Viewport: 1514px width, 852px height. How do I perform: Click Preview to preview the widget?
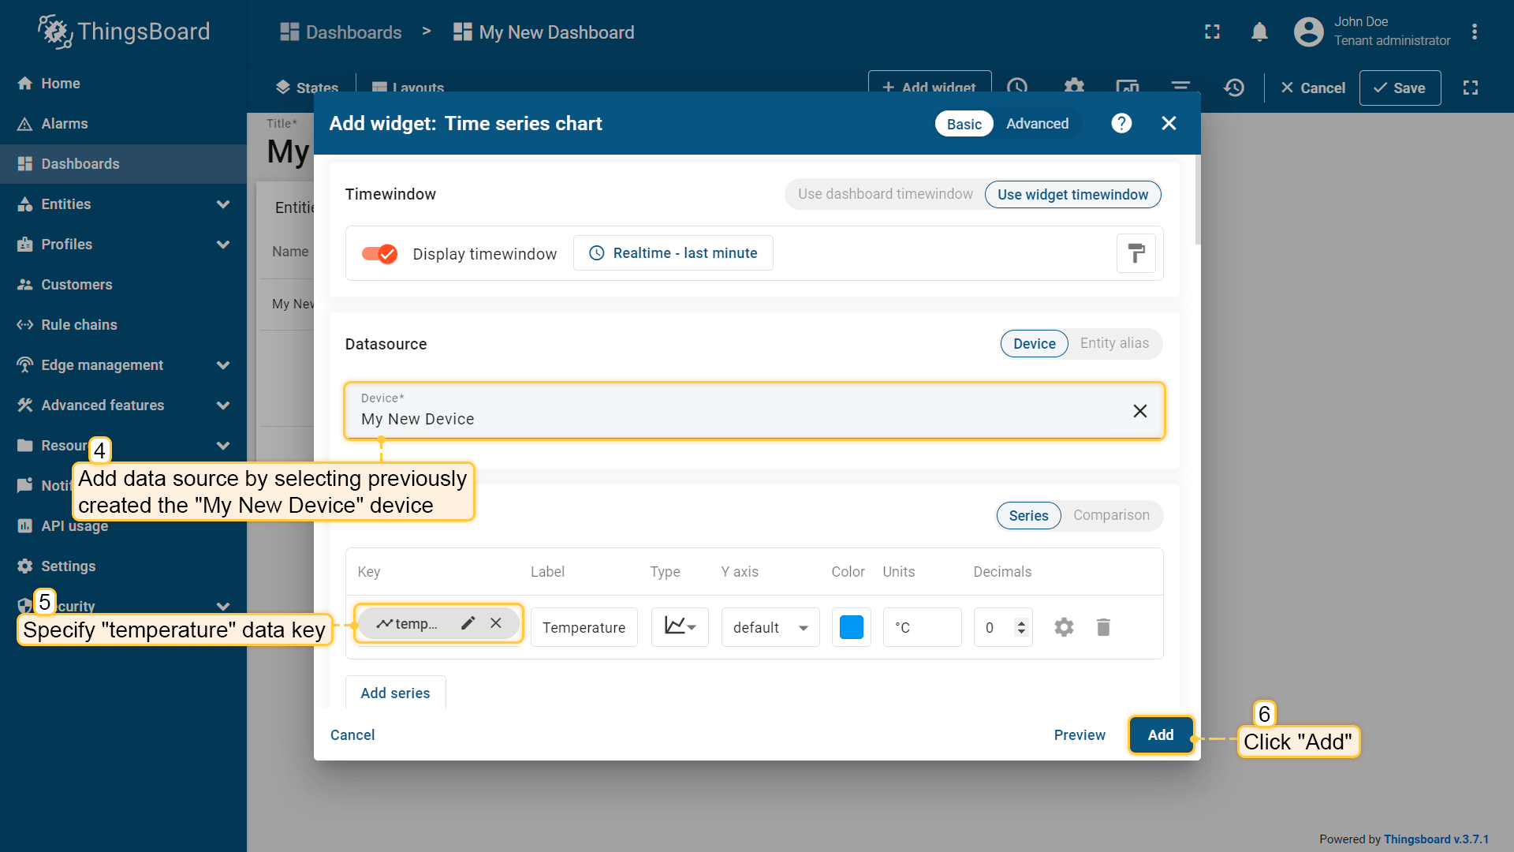click(x=1080, y=734)
